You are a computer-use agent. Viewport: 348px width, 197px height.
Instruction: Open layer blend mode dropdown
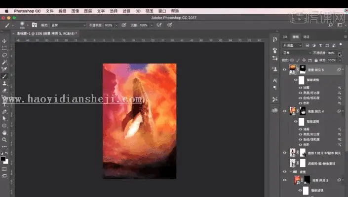(297, 53)
